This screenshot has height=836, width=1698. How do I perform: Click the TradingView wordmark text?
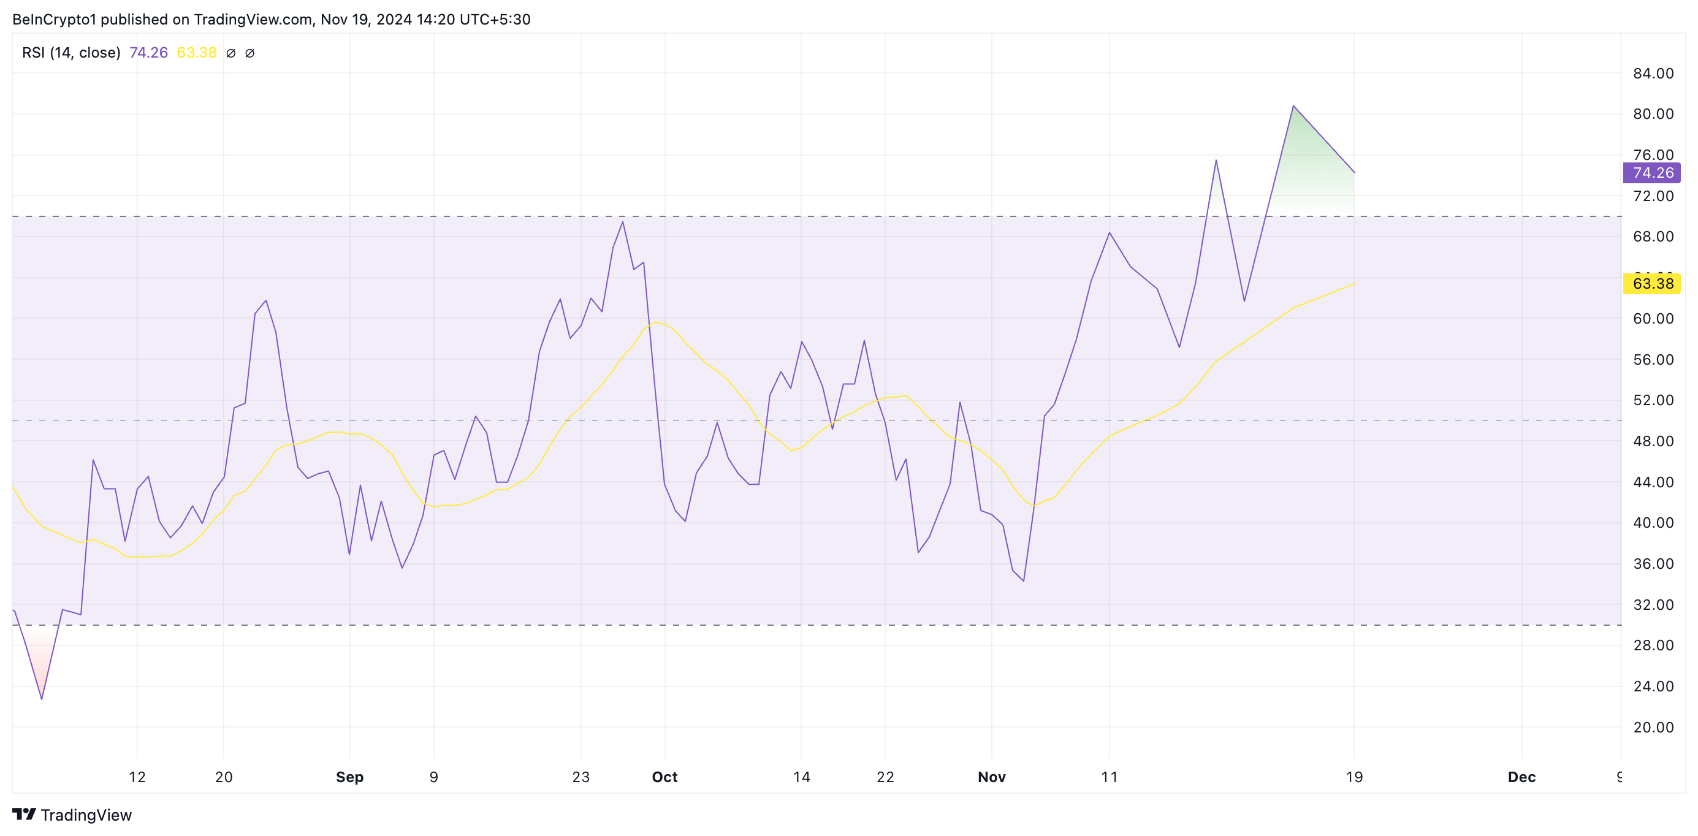point(86,815)
